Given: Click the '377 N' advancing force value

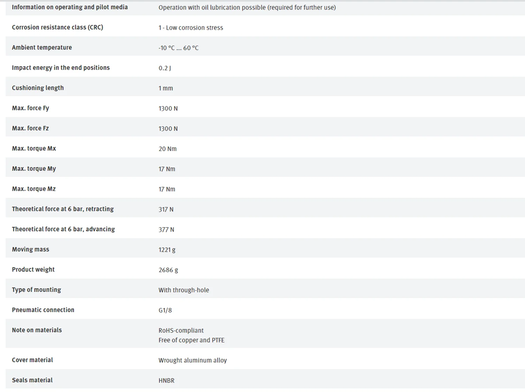Looking at the screenshot, I should [x=166, y=230].
